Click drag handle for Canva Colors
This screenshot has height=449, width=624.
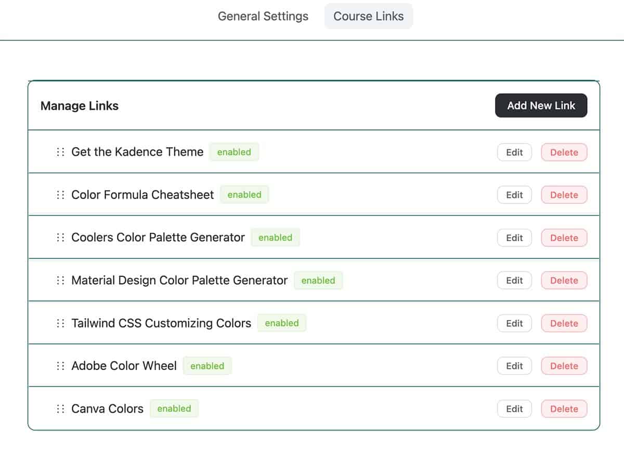coord(60,408)
